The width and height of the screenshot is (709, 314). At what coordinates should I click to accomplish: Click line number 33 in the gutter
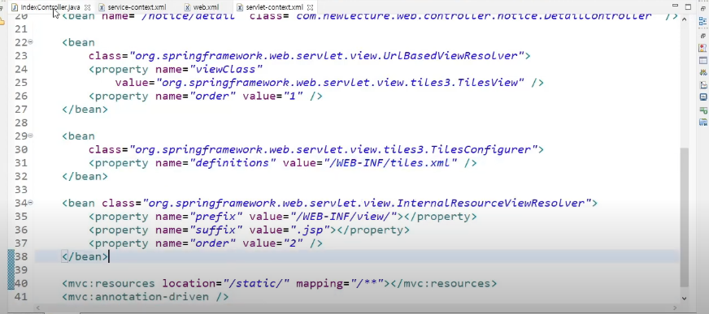click(x=21, y=190)
